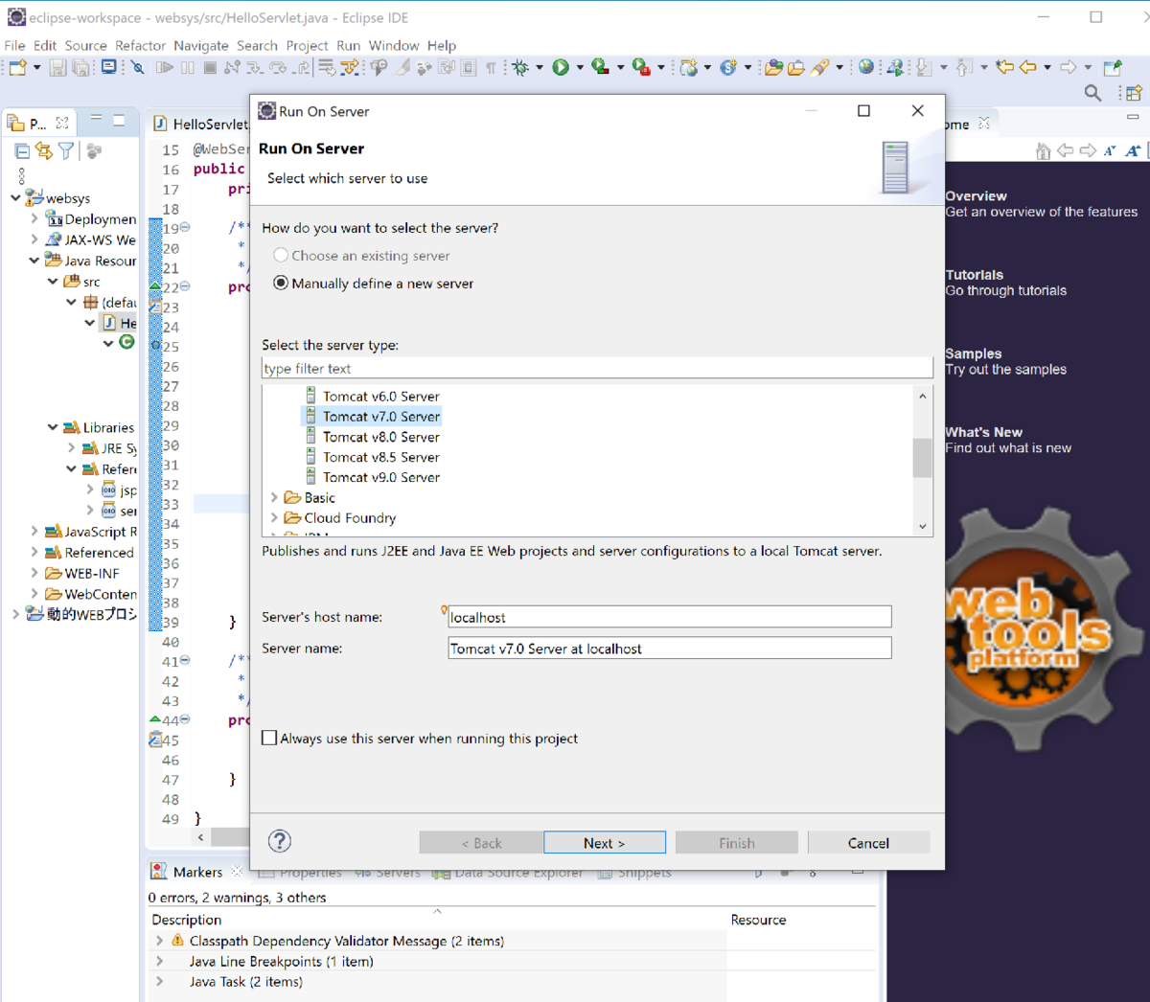Viewport: 1150px width, 1002px height.
Task: Click the New wizard toolbar icon
Action: point(17,67)
